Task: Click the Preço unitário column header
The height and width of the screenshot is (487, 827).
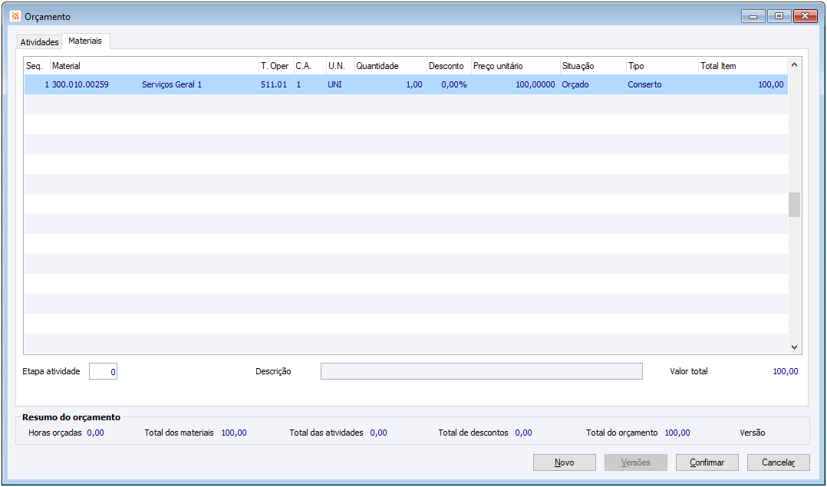Action: (x=516, y=66)
